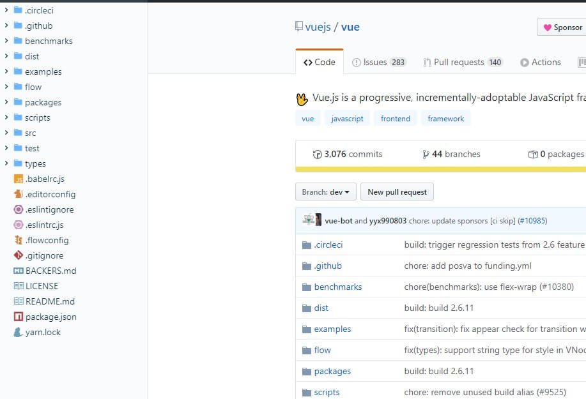Click the New pull request button
Viewport: 586px width, 399px height.
click(397, 192)
